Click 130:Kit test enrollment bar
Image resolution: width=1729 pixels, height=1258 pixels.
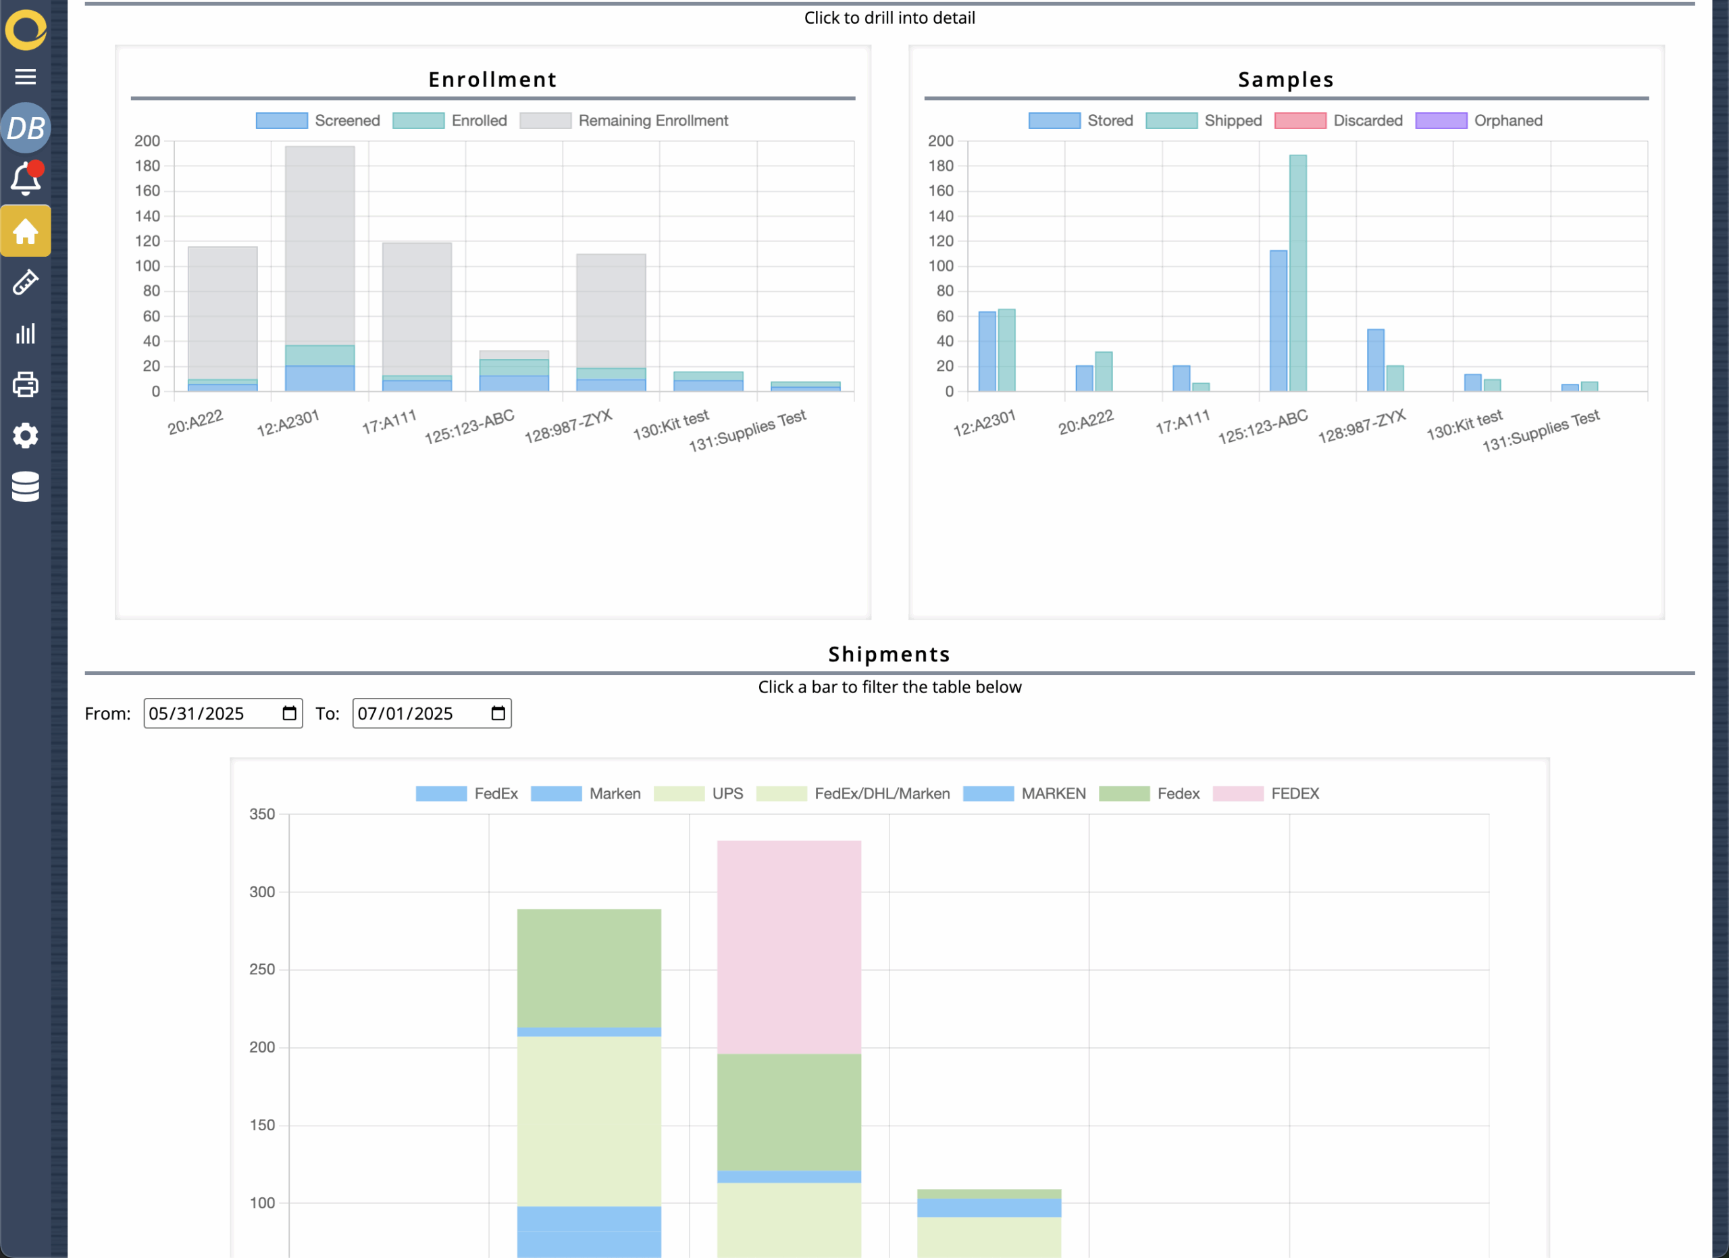click(x=708, y=381)
